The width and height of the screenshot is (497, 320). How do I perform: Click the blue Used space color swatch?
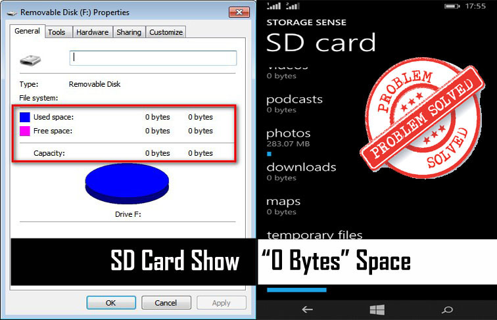[24, 117]
